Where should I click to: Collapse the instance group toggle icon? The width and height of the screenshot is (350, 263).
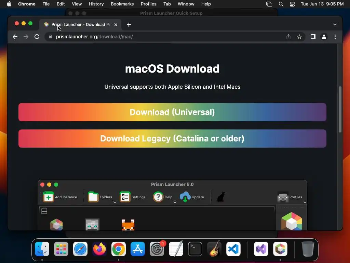point(44,211)
